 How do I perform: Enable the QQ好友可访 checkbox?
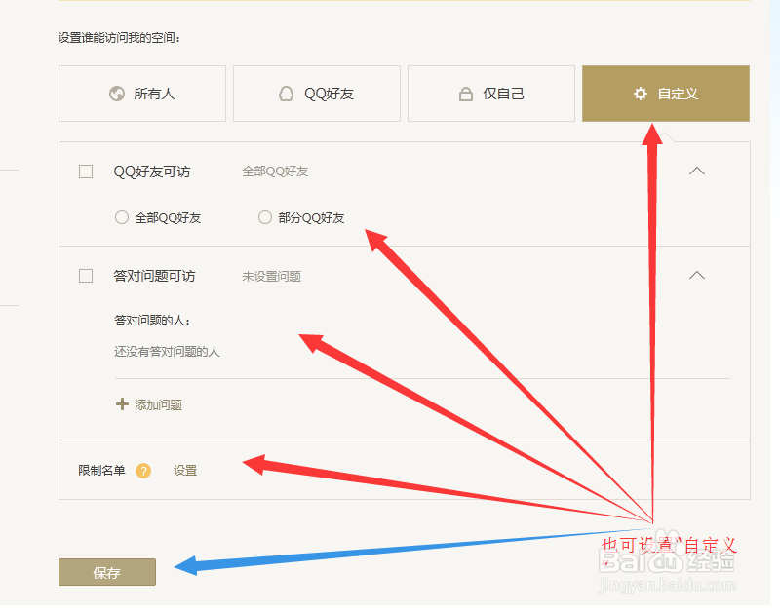click(85, 171)
